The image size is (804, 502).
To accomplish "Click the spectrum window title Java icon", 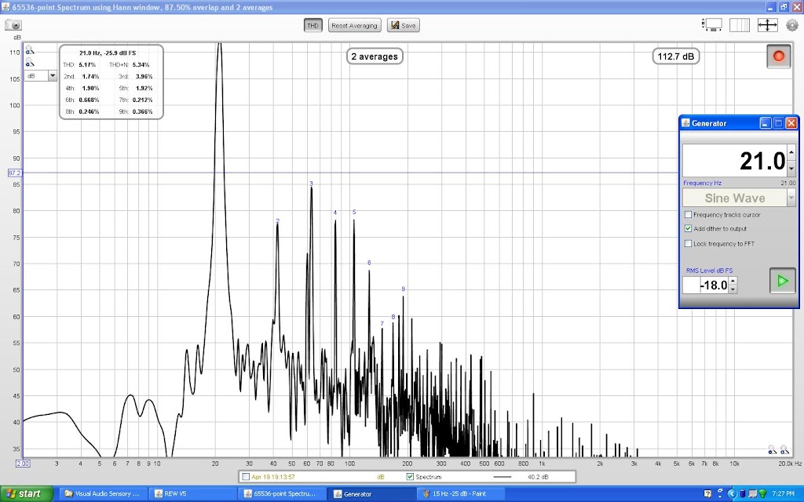I will [x=5, y=6].
